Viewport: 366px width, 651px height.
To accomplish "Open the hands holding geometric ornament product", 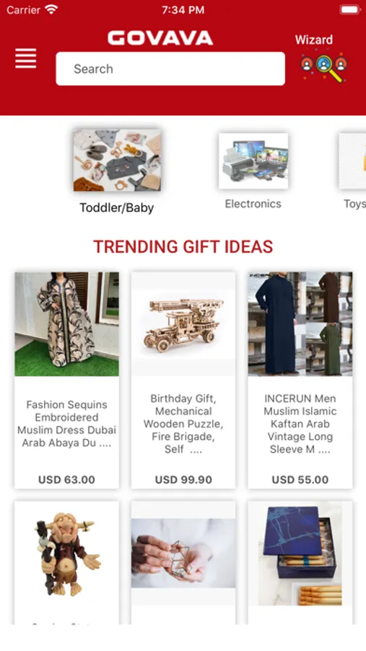I will coord(183,553).
